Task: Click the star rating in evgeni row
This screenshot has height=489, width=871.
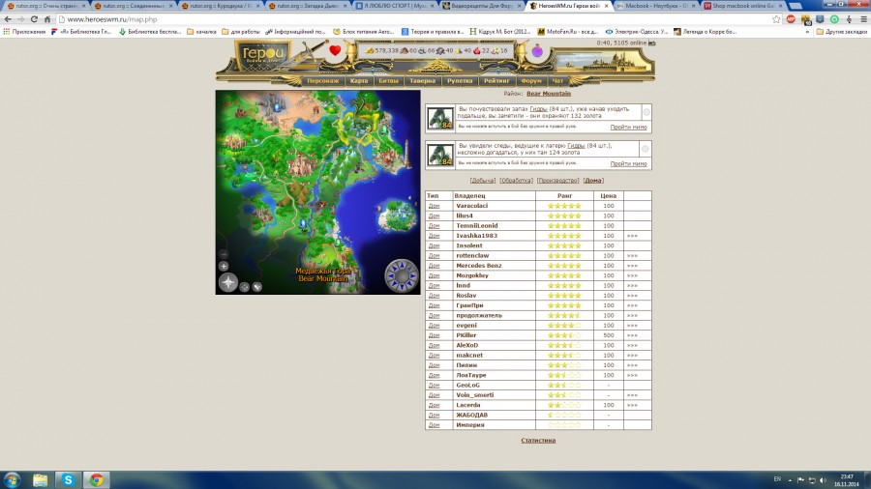Action: [564, 326]
